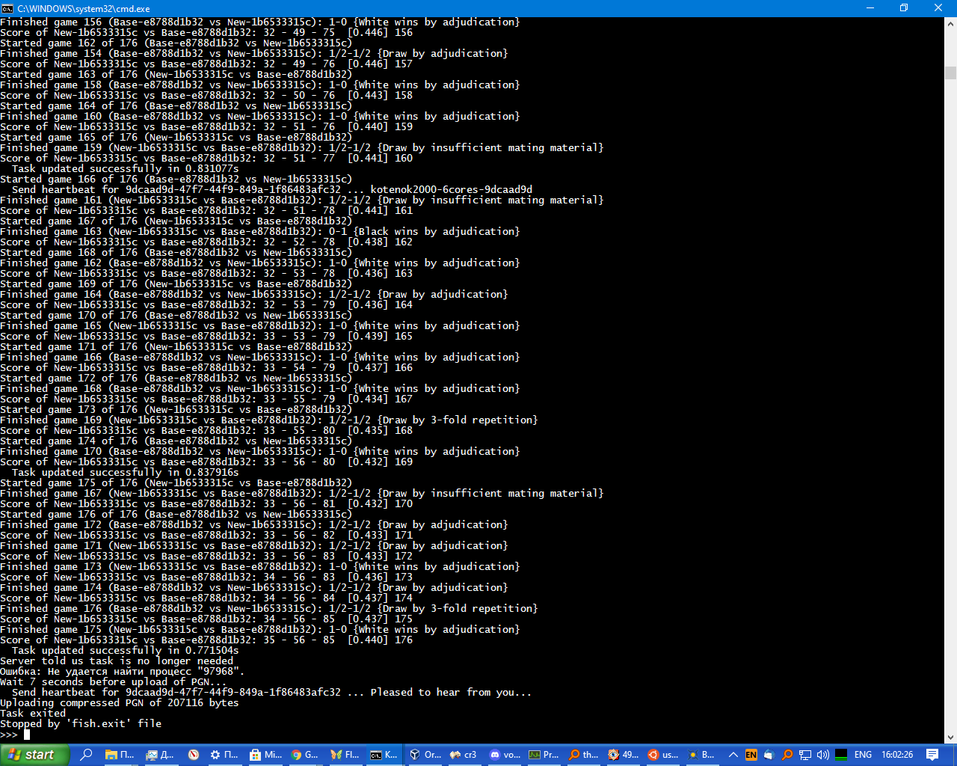Click the taskbar search magnifier
Viewport: 957px width, 766px height.
point(87,755)
